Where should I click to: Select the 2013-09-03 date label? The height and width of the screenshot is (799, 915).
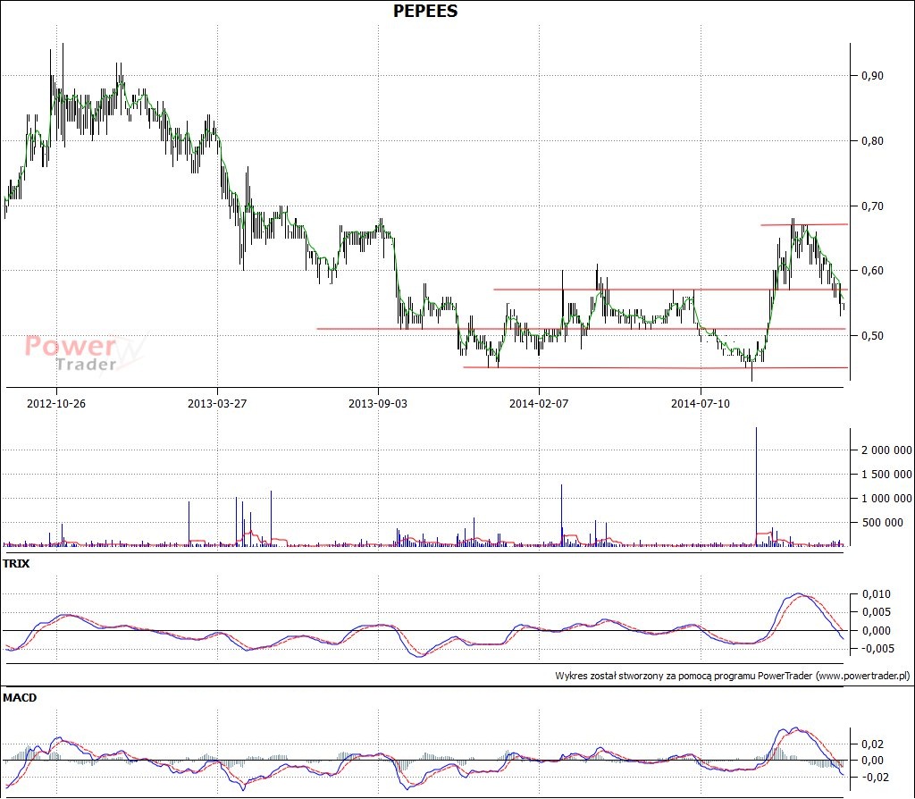tap(378, 403)
